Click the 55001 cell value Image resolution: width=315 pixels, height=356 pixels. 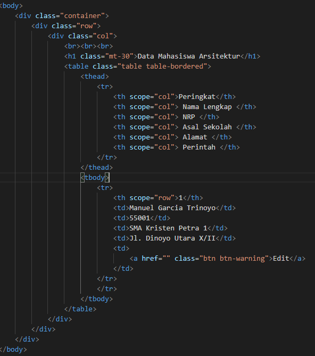coord(139,218)
